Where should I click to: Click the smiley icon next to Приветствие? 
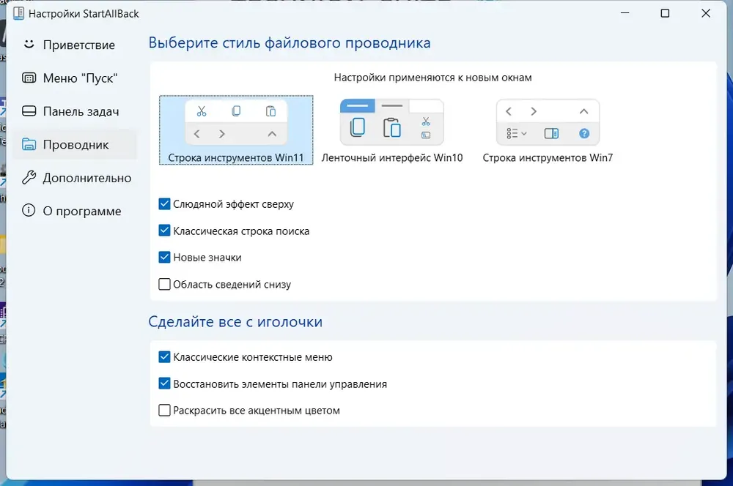tap(29, 44)
